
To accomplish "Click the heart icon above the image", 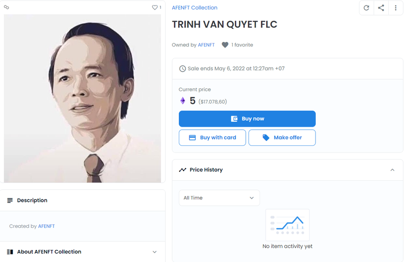I will [x=155, y=8].
